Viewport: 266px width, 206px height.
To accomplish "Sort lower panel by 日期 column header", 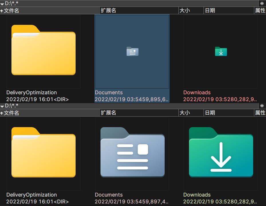I will point(210,113).
